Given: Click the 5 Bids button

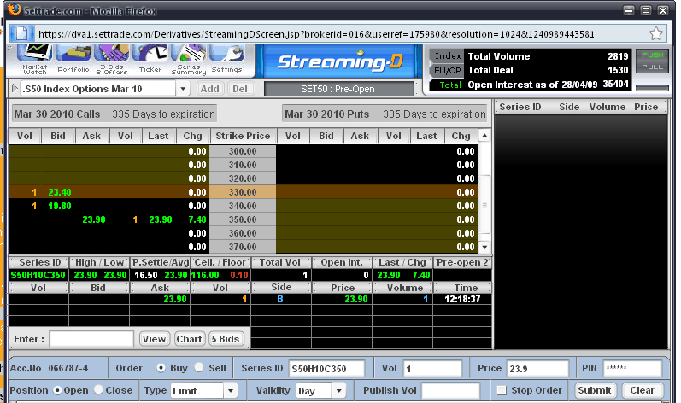Looking at the screenshot, I should (x=225, y=339).
